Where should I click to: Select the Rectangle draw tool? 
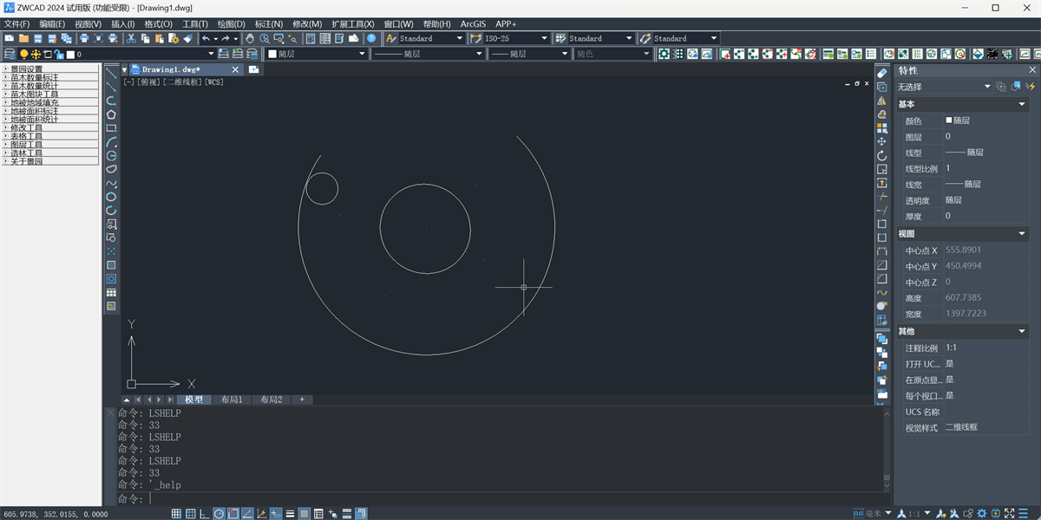pos(111,128)
